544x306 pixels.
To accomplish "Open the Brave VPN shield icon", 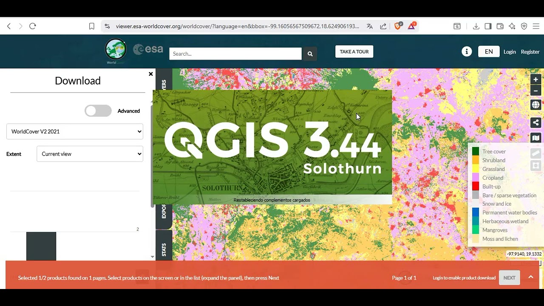I will (524, 26).
